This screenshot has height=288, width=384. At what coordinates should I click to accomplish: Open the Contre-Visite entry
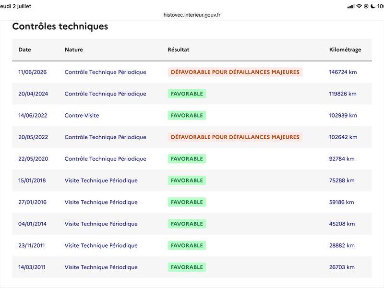82,115
